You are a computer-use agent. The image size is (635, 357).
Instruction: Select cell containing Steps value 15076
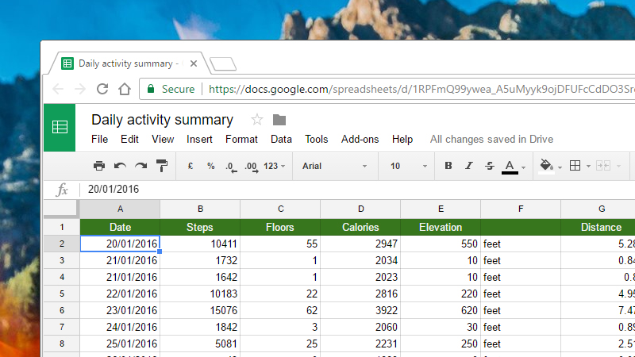[200, 310]
